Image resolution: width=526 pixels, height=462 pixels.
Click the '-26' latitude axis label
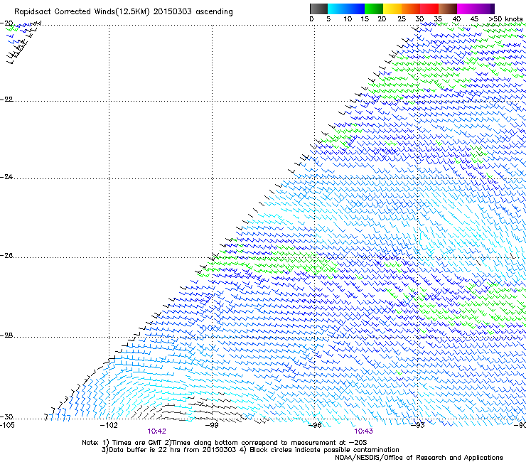point(6,256)
